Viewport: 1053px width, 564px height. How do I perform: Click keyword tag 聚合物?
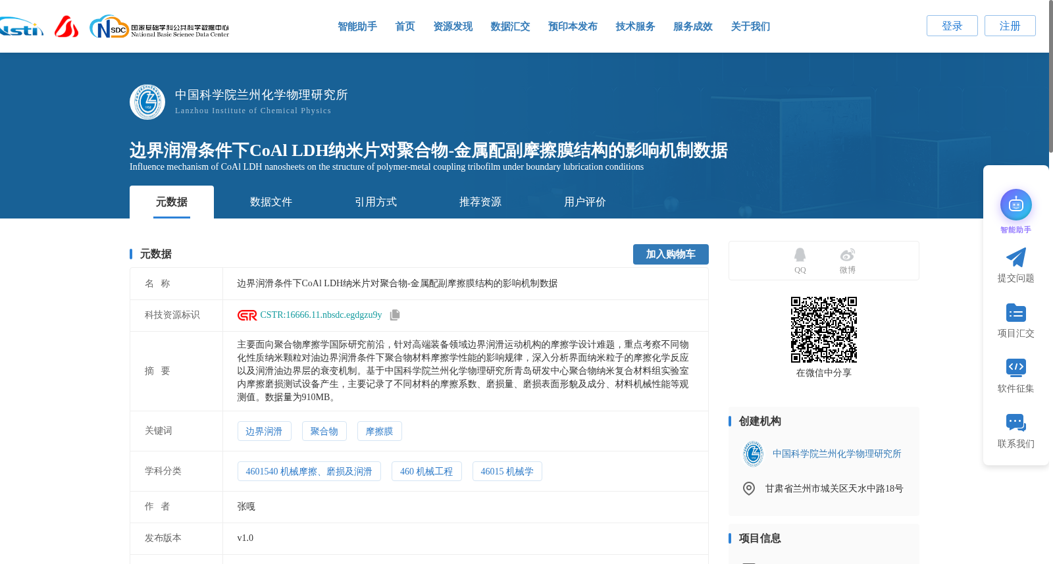pos(324,431)
